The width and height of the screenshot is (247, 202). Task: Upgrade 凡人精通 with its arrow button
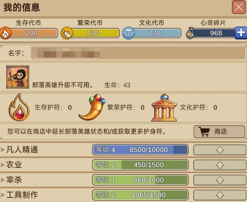220,150
